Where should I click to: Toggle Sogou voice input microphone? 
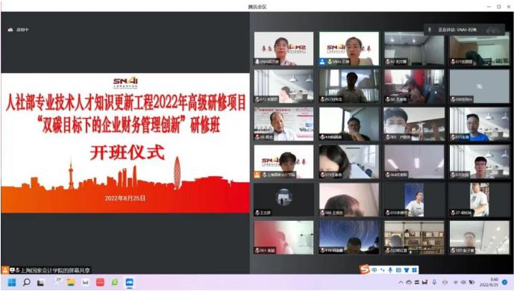(x=390, y=270)
